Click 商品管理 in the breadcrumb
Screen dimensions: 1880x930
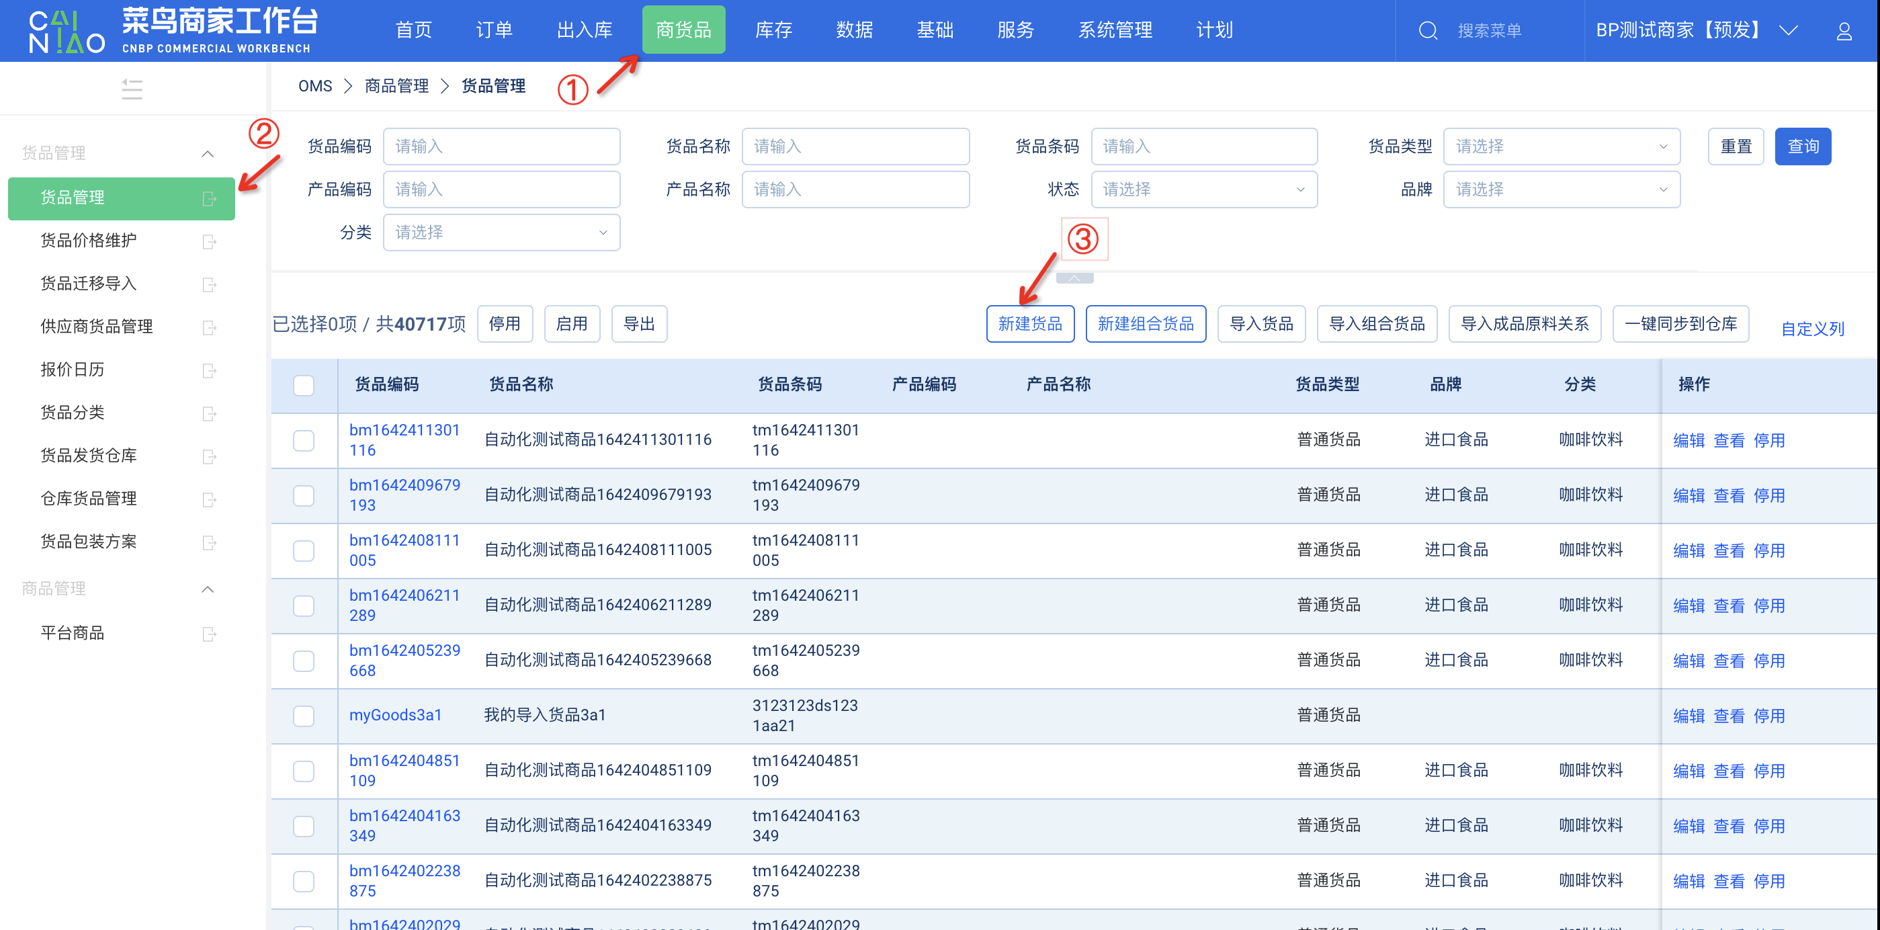tap(396, 86)
